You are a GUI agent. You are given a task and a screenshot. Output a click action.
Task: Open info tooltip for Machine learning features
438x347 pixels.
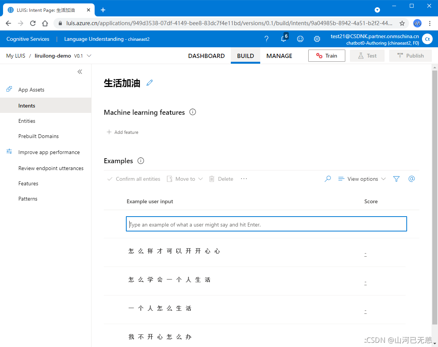[192, 112]
